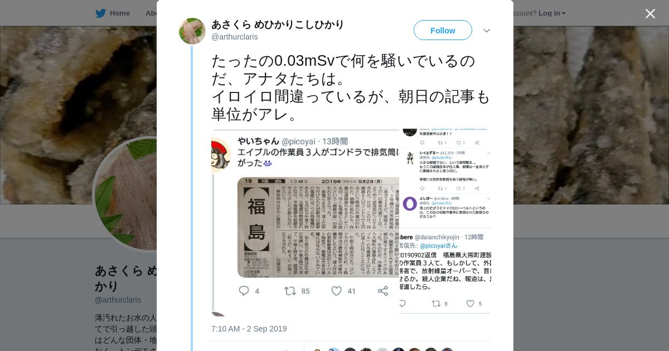669x351 pixels.
Task: Open the tweet timestamp 7:10 AM link
Action: point(249,329)
